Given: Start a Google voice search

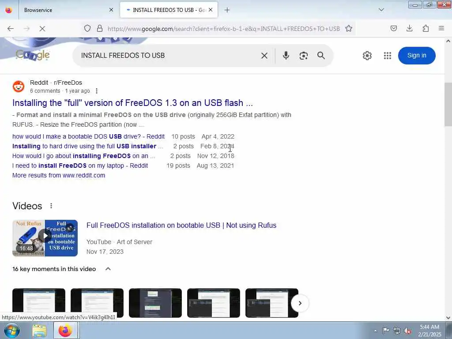Looking at the screenshot, I should [x=286, y=55].
